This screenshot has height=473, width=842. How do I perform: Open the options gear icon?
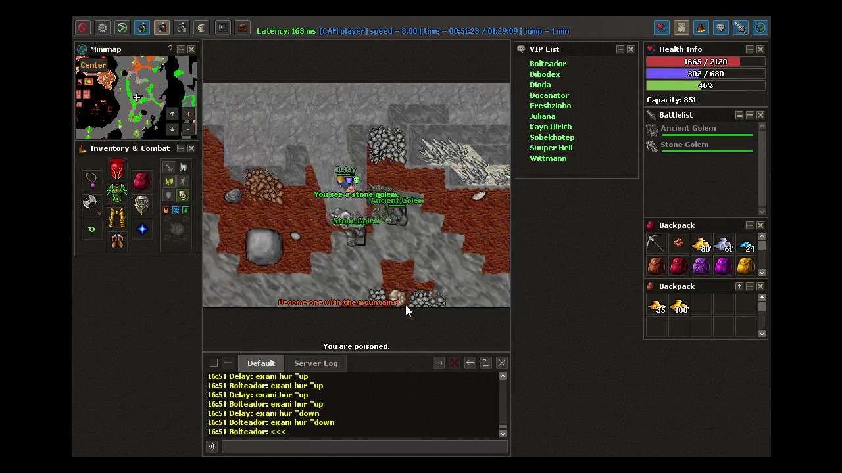[x=103, y=28]
